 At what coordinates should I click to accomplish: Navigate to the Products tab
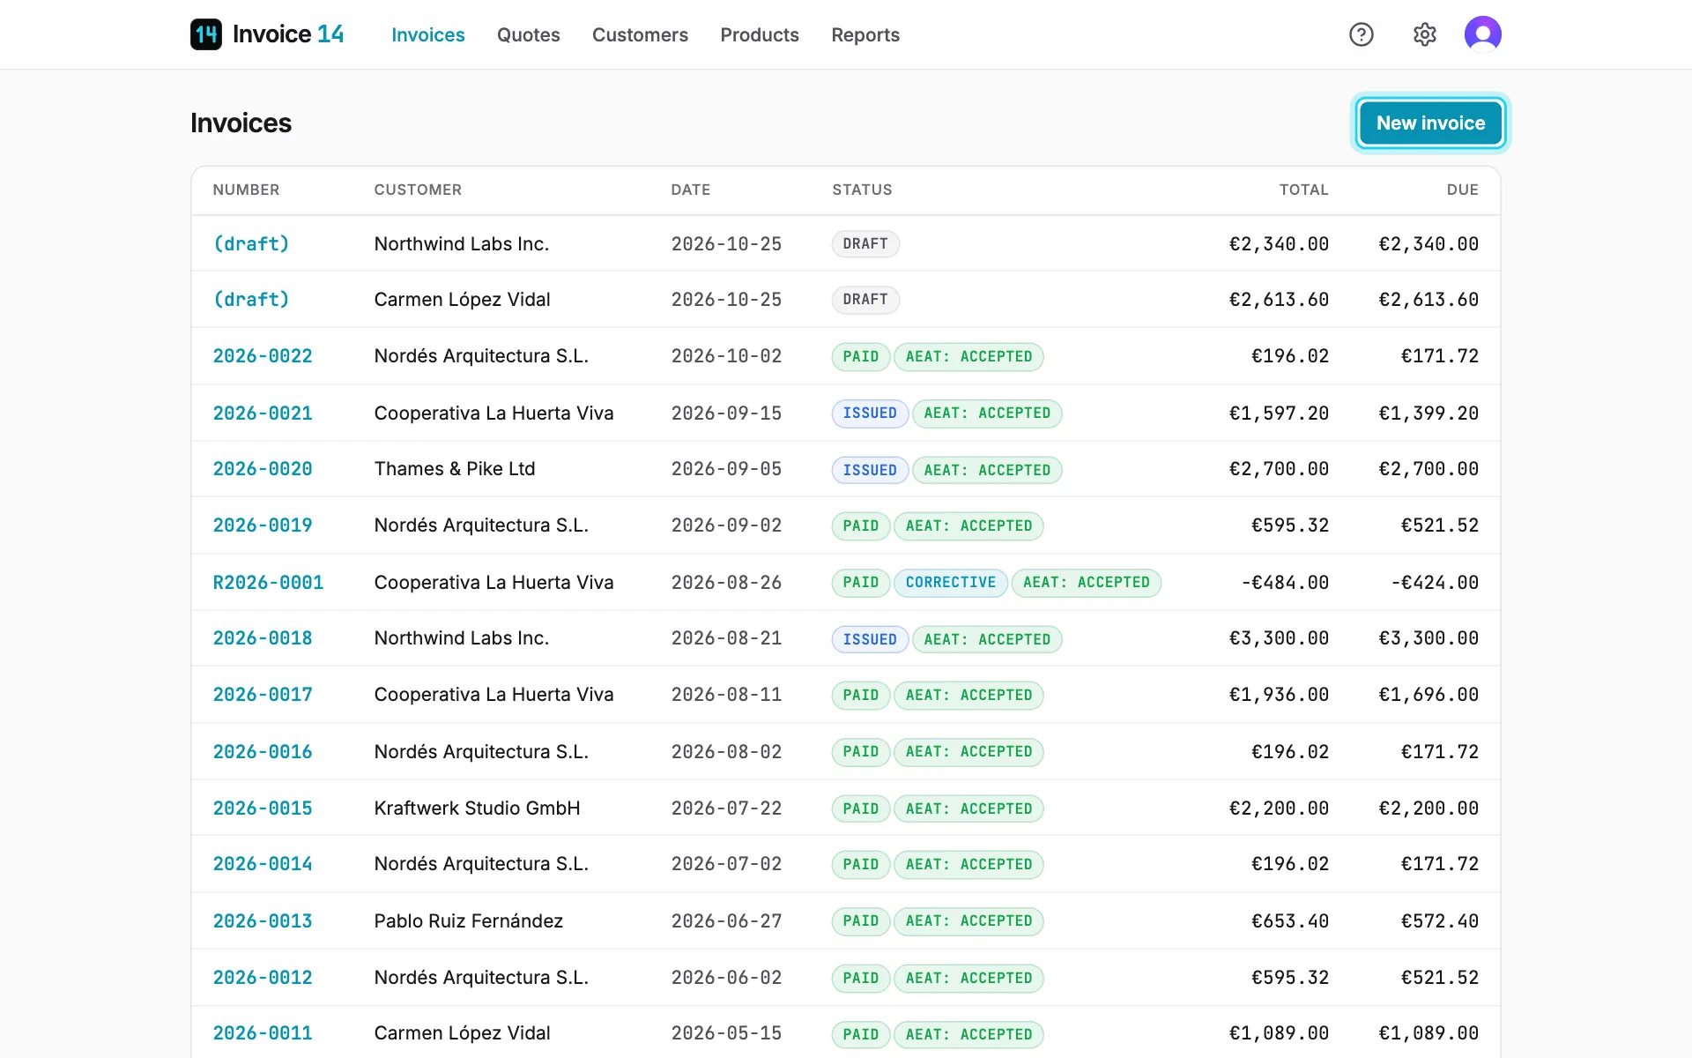coord(760,34)
